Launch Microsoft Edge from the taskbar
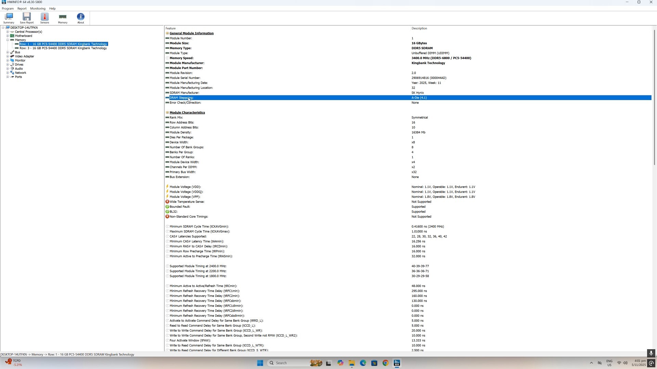 coord(363,363)
